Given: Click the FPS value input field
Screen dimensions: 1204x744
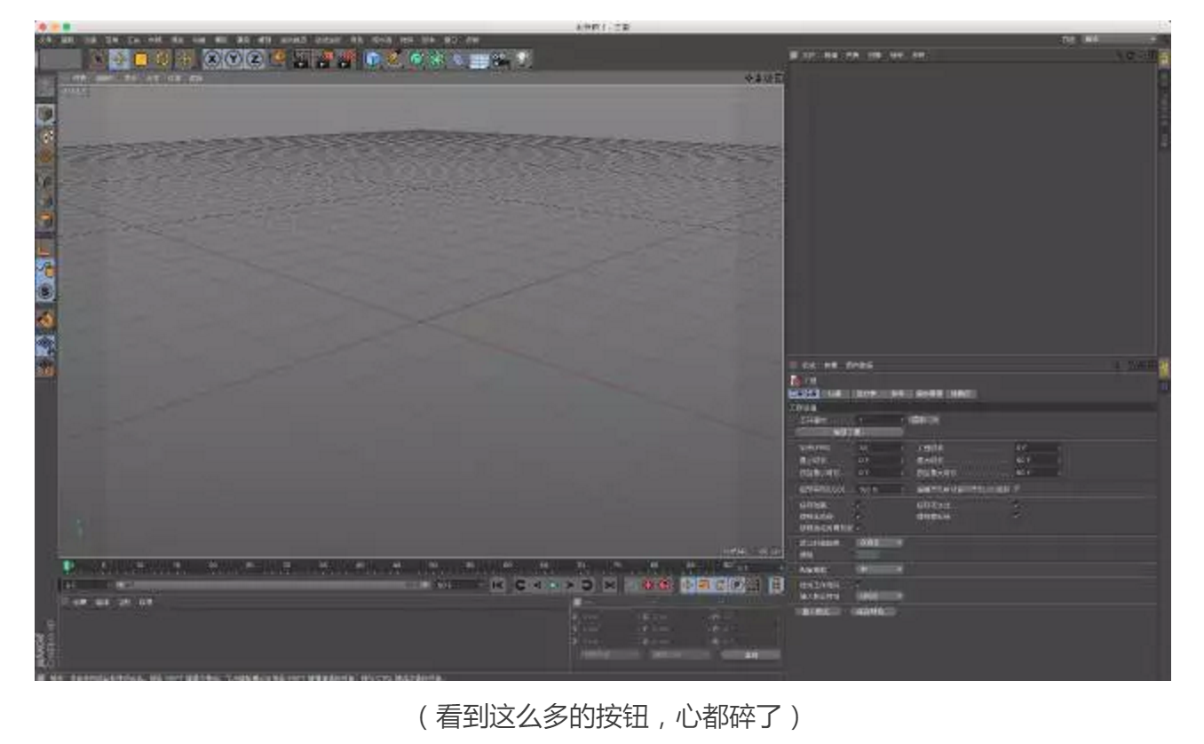Looking at the screenshot, I should click(x=880, y=447).
